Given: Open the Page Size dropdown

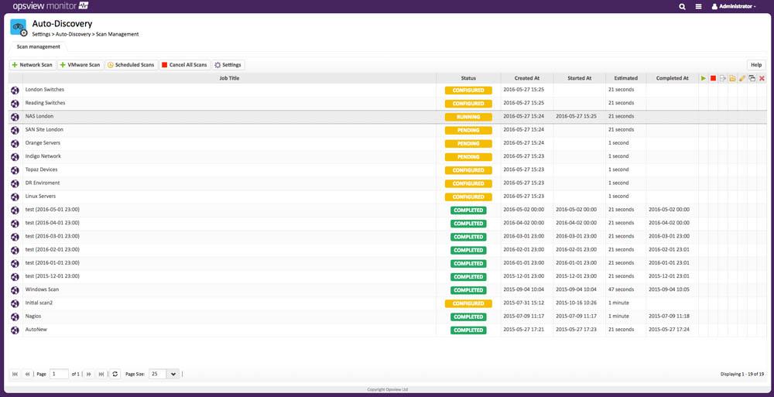Looking at the screenshot, I should 173,374.
